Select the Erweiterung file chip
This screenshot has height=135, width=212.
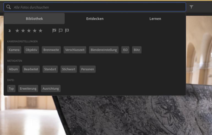[28, 88]
